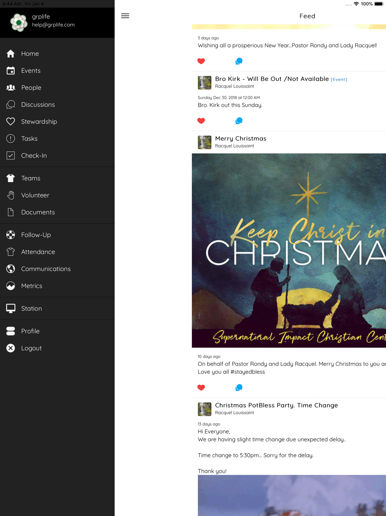Image resolution: width=386 pixels, height=516 pixels.
Task: Click the Profile icon
Action: (x=11, y=331)
